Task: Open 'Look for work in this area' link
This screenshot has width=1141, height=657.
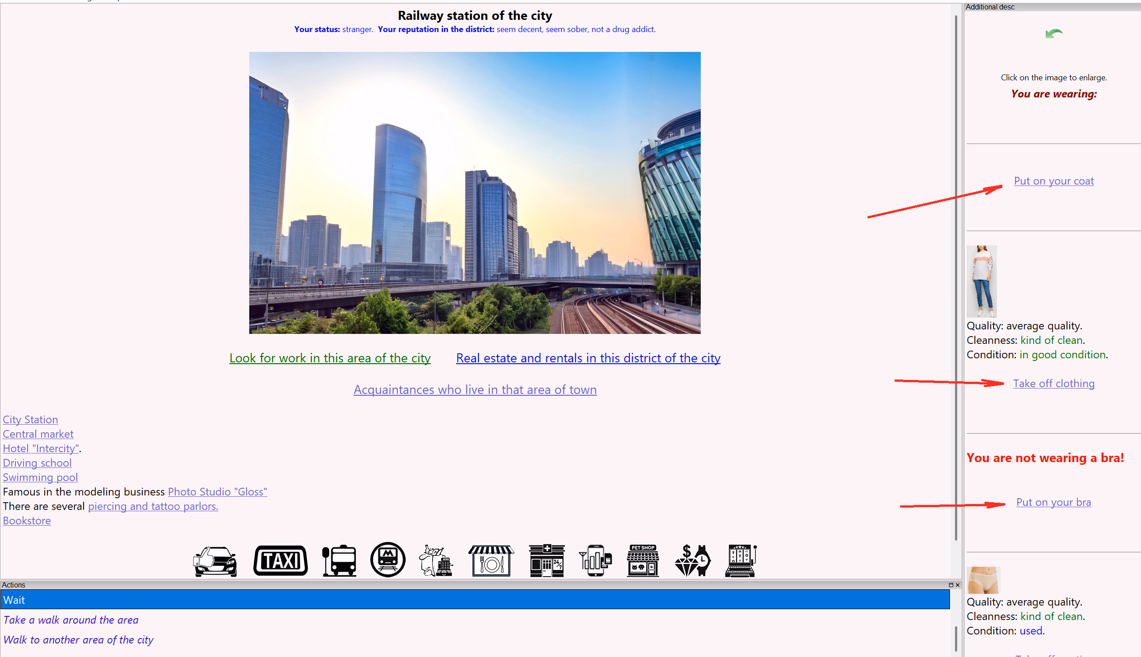Action: 330,358
